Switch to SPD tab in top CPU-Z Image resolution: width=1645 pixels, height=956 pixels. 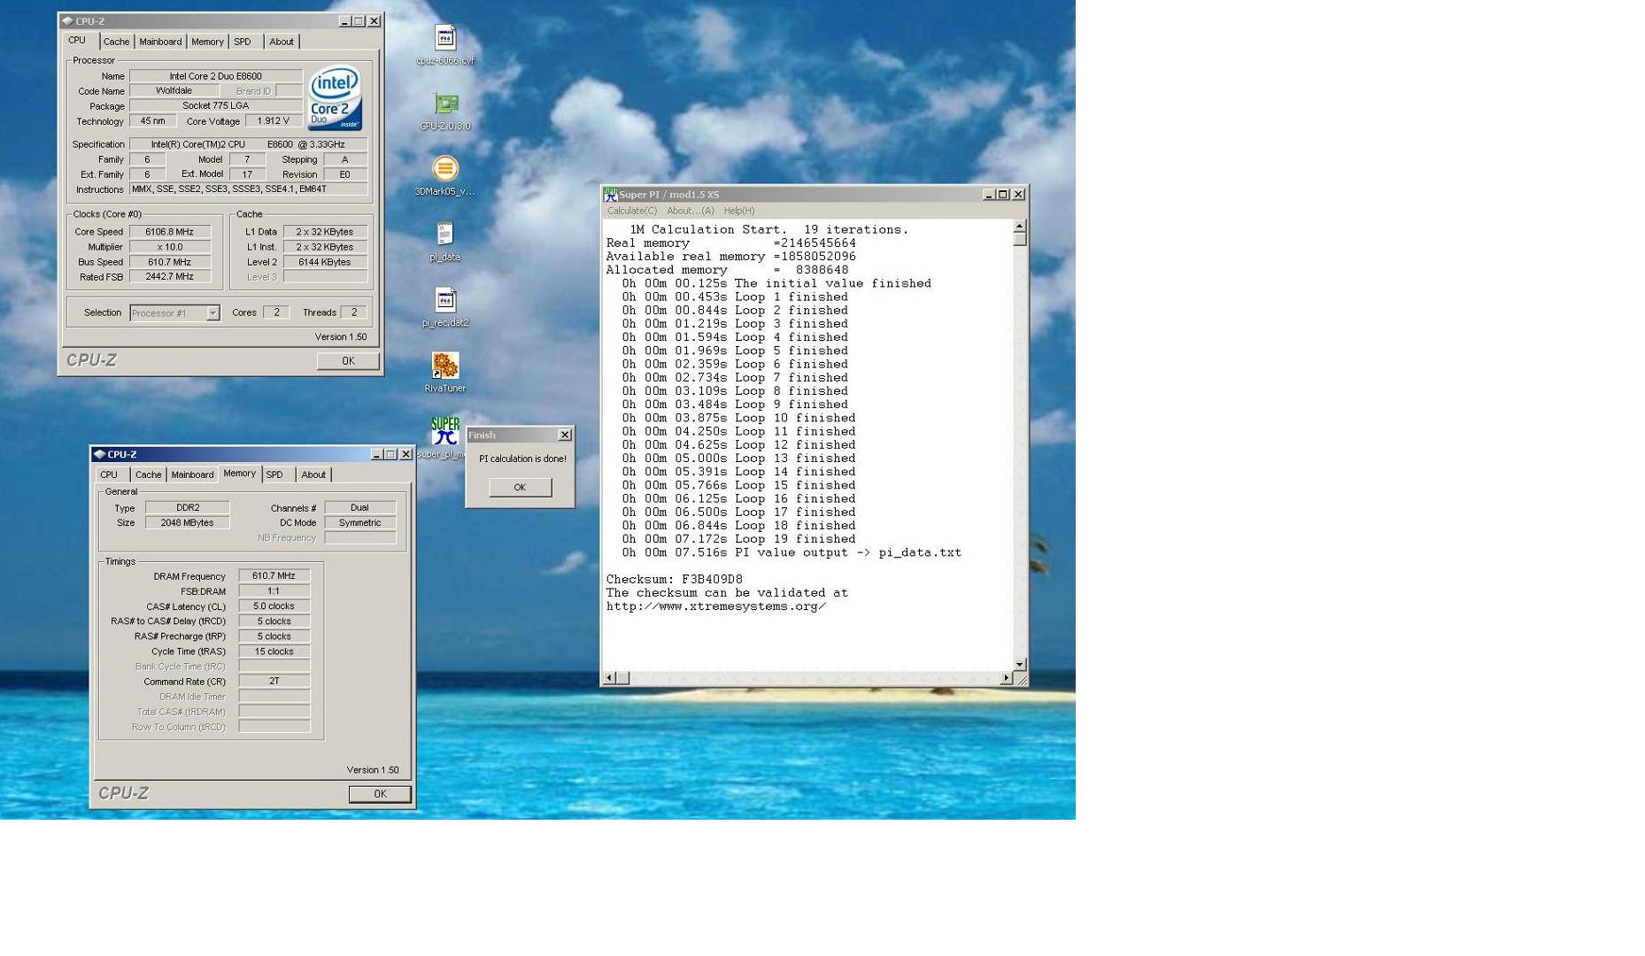point(243,42)
